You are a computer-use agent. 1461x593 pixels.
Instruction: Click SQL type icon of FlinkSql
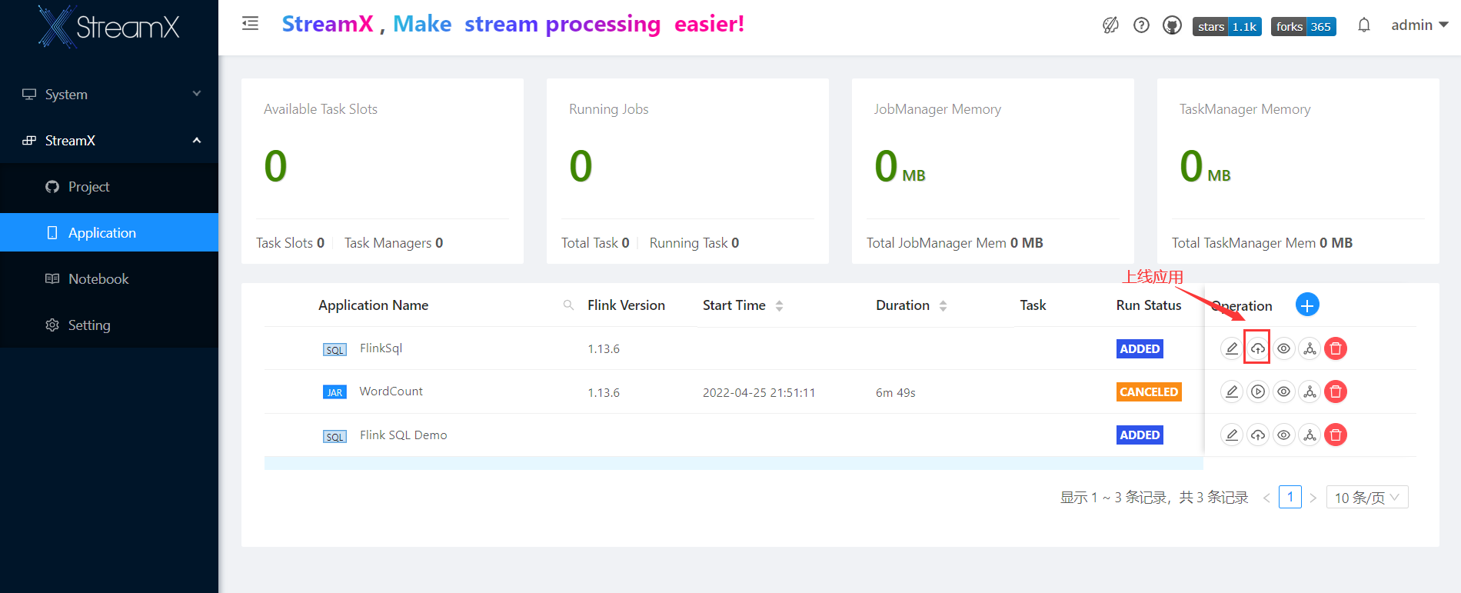coord(334,350)
